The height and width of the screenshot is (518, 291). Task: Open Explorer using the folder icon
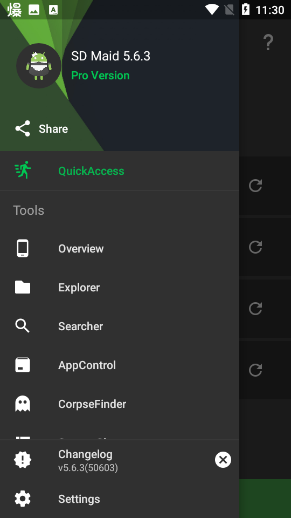point(23,287)
